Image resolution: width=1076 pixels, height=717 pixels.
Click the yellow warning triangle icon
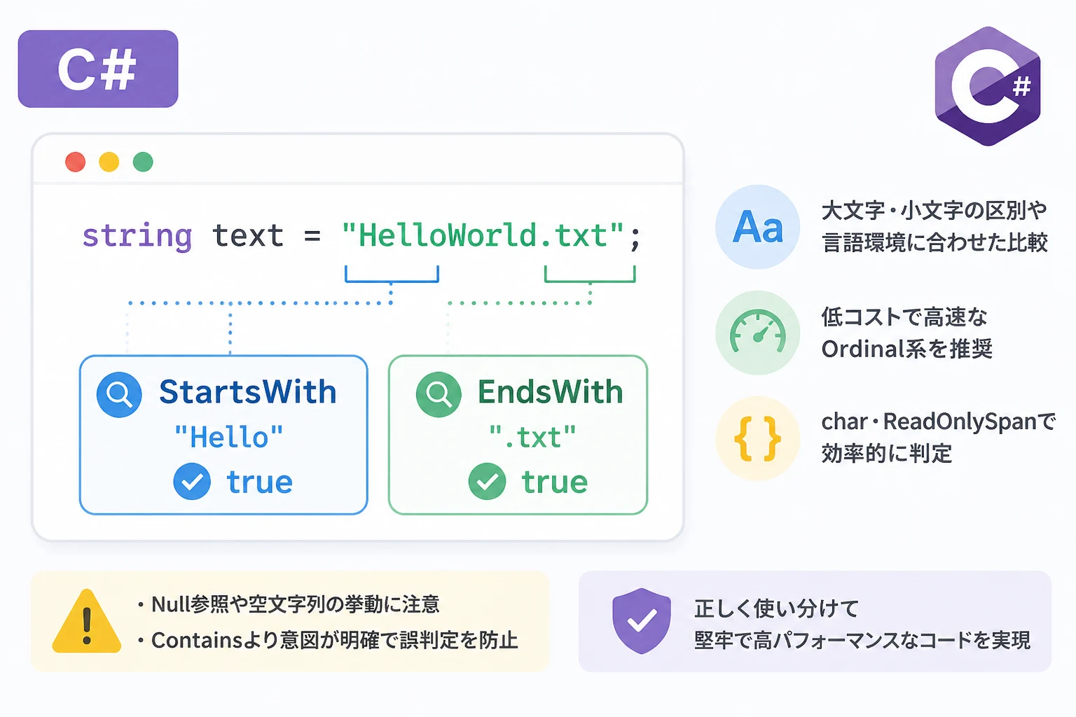click(x=87, y=622)
